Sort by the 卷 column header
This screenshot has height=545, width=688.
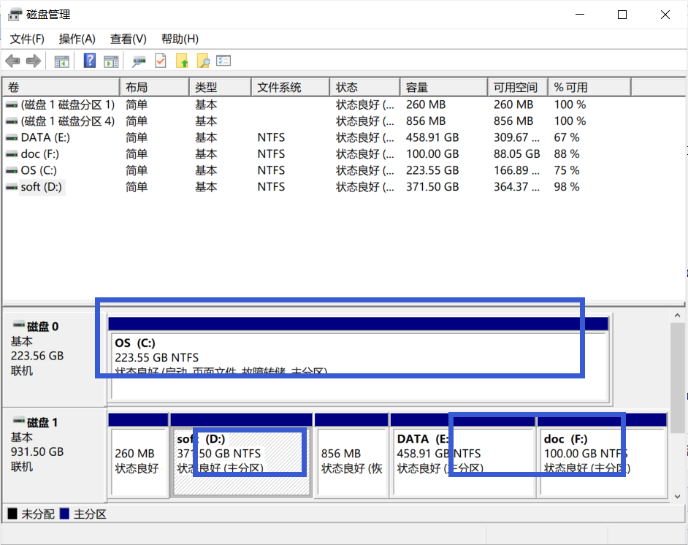click(x=61, y=88)
